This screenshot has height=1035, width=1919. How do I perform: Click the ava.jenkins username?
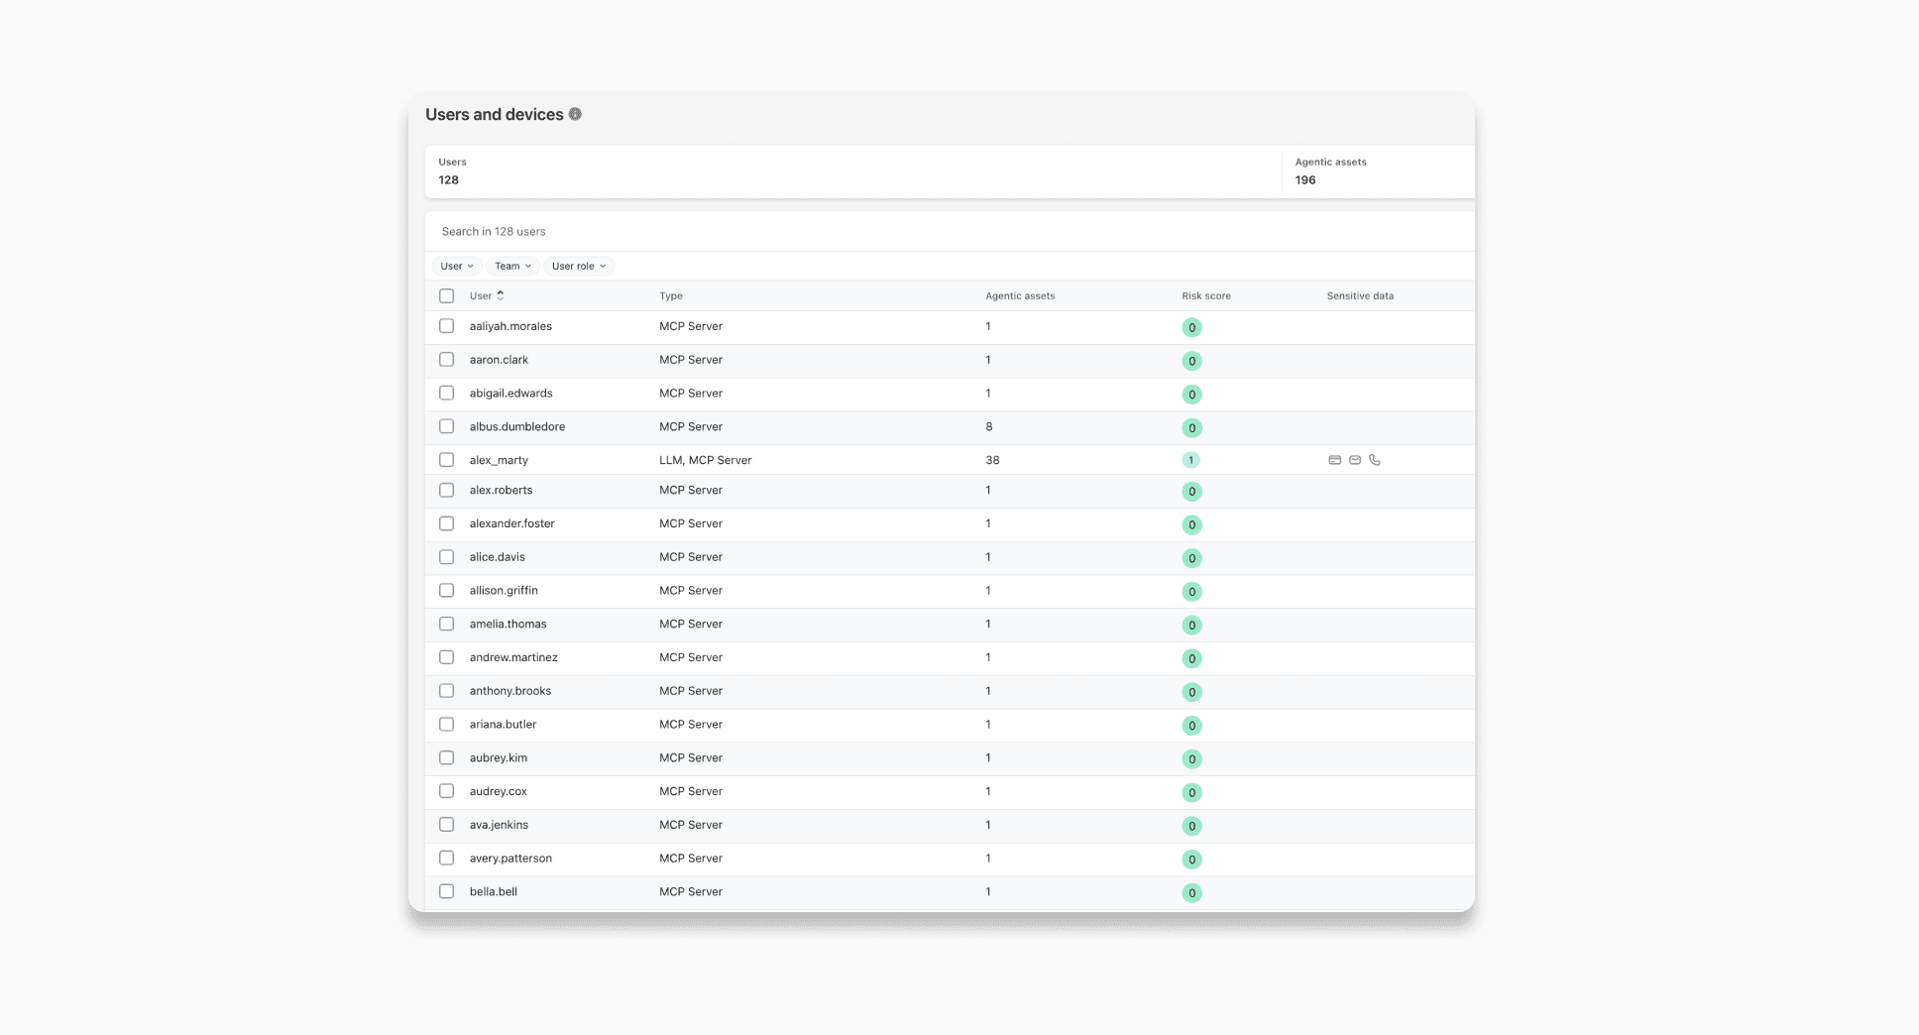click(499, 825)
